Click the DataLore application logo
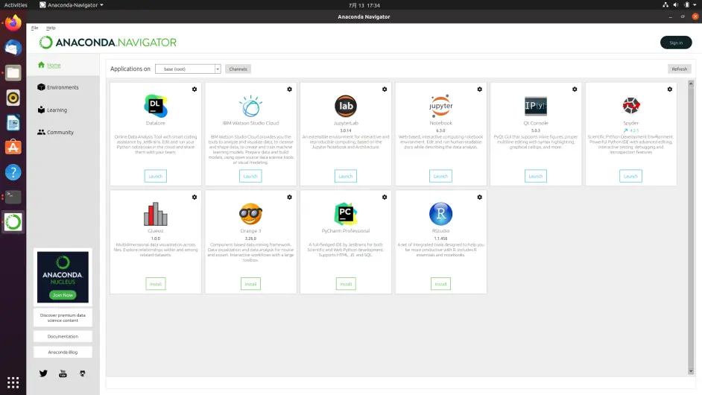 point(155,106)
